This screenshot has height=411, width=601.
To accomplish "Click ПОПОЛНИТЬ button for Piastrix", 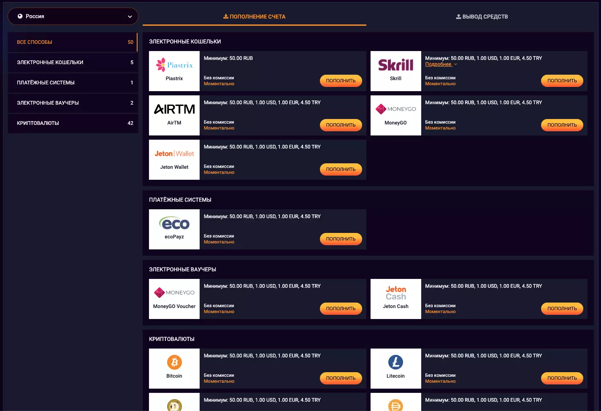I will click(x=341, y=81).
